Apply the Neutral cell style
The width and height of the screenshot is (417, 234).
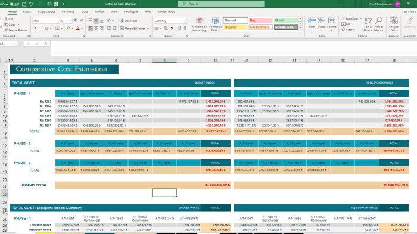(235, 27)
